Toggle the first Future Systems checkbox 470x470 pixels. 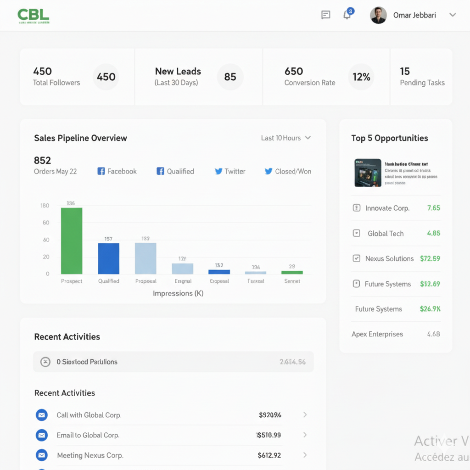click(356, 284)
